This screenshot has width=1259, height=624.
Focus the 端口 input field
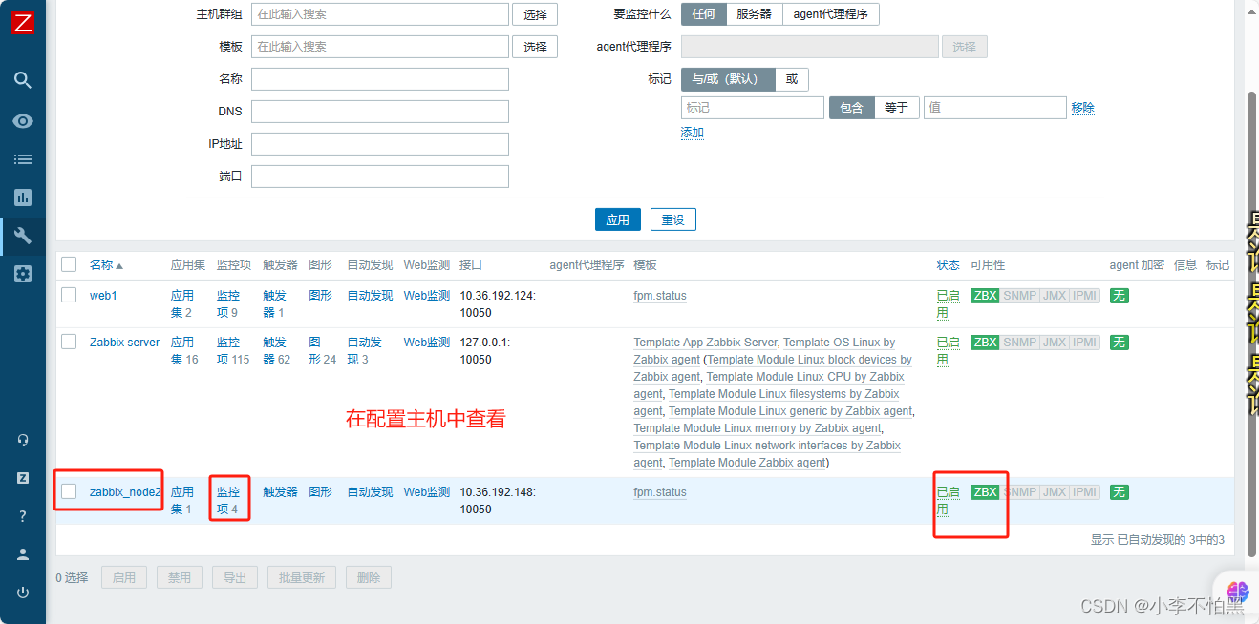(380, 177)
